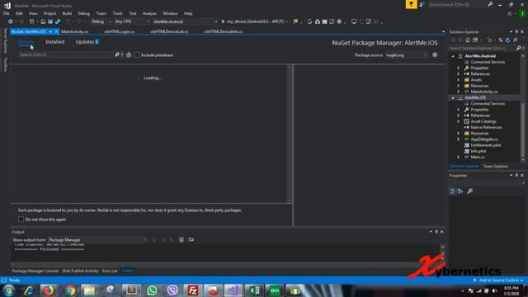This screenshot has height=297, width=528.
Task: Check Do not show this again
Action: coord(21,219)
